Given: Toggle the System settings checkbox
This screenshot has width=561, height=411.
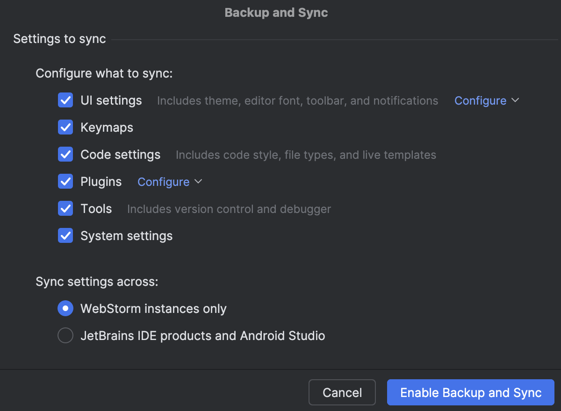Looking at the screenshot, I should 65,235.
